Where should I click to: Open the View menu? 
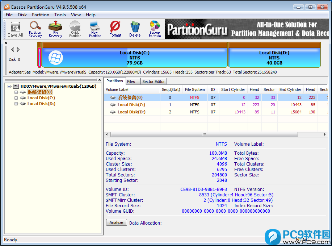point(76,15)
